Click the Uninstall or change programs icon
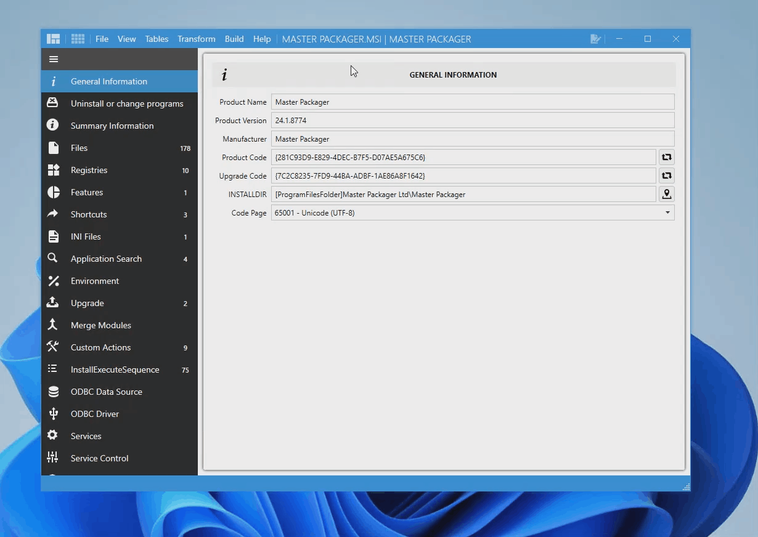 [x=53, y=103]
